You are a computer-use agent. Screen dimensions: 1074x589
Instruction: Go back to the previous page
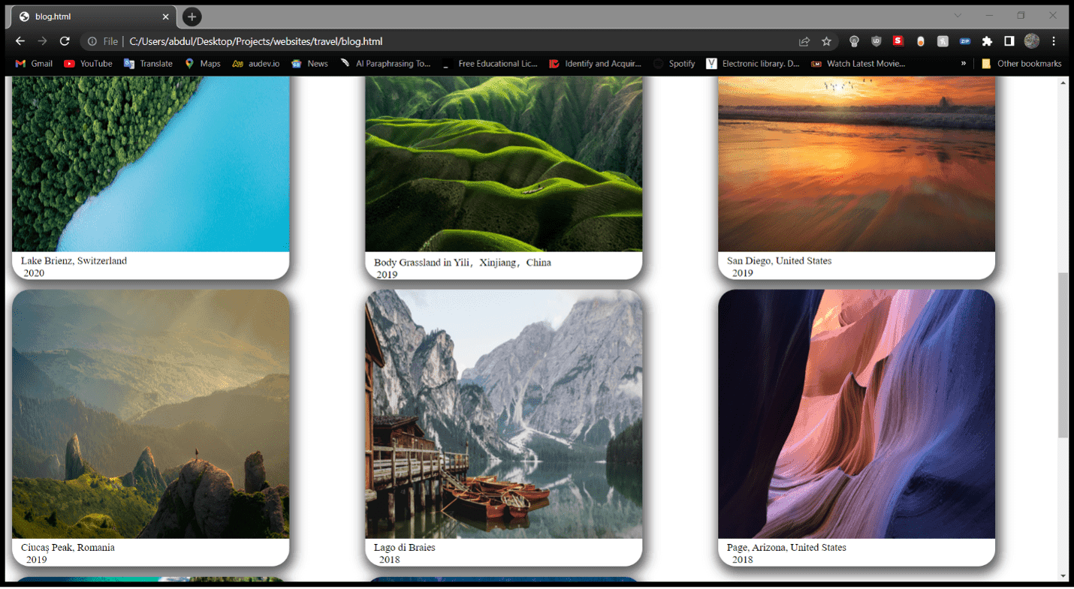[x=20, y=41]
